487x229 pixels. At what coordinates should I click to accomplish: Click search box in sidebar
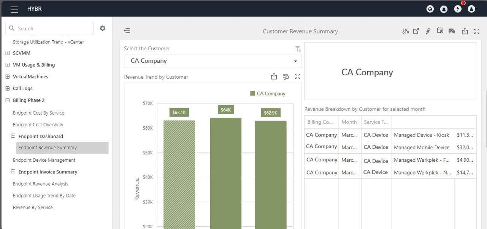click(x=49, y=29)
